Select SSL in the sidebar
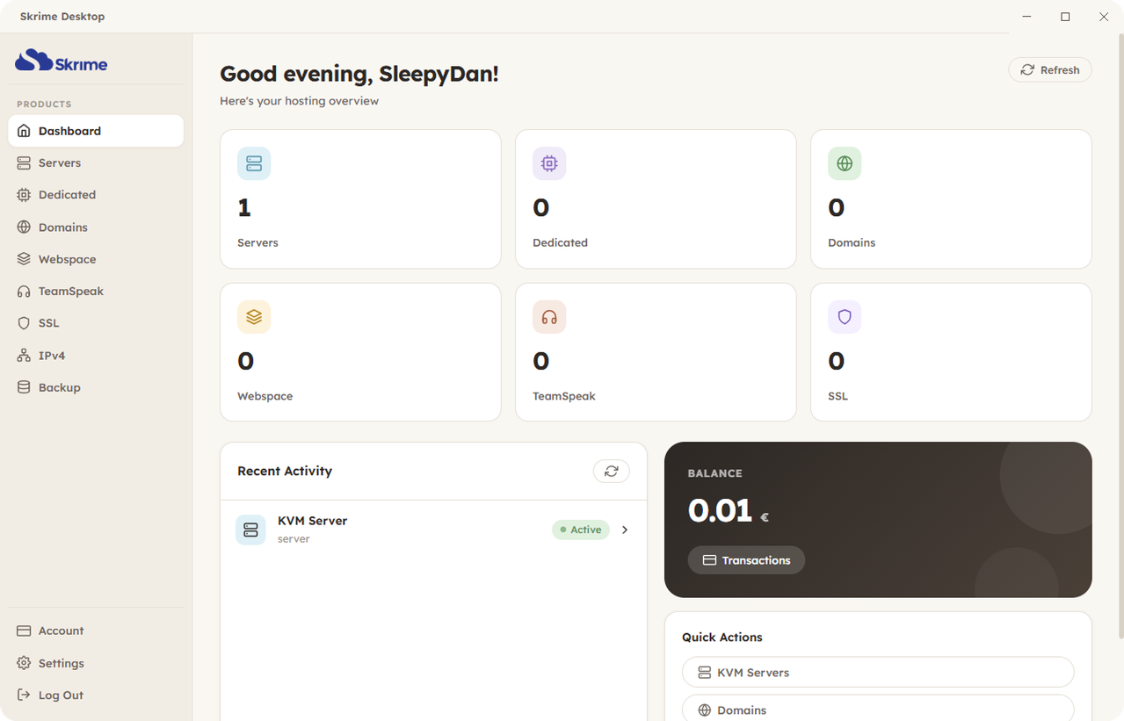The image size is (1124, 721). click(x=96, y=323)
